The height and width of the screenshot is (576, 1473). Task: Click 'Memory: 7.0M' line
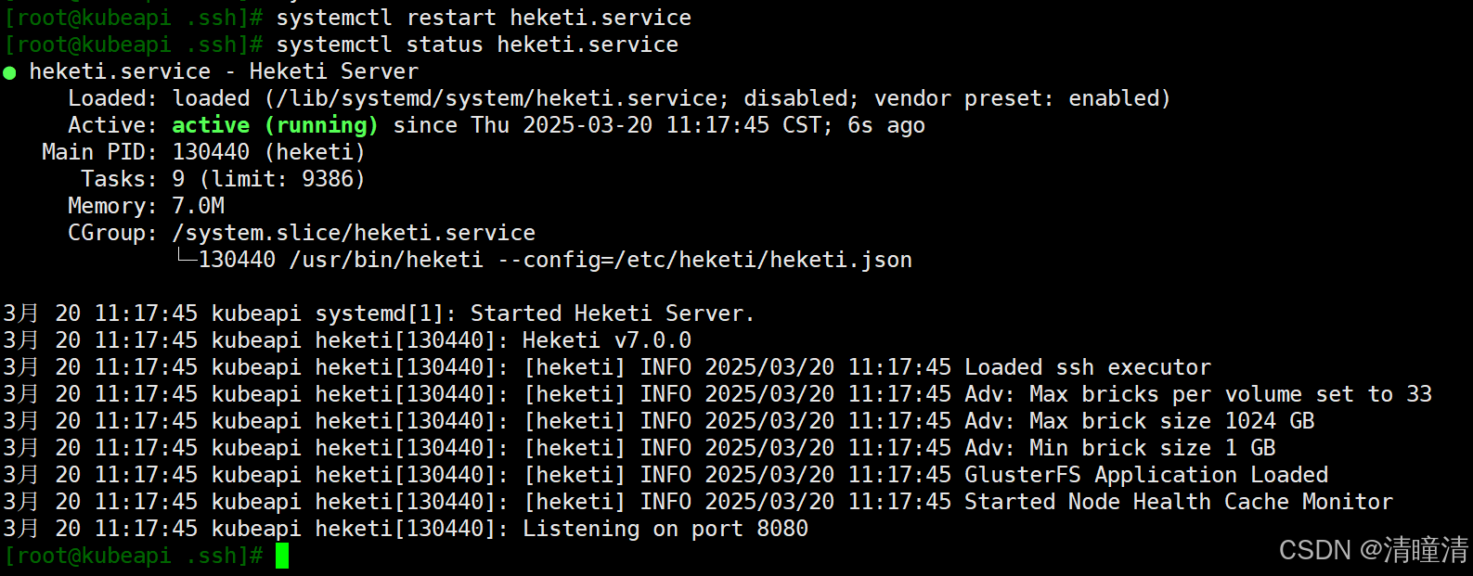coord(146,206)
